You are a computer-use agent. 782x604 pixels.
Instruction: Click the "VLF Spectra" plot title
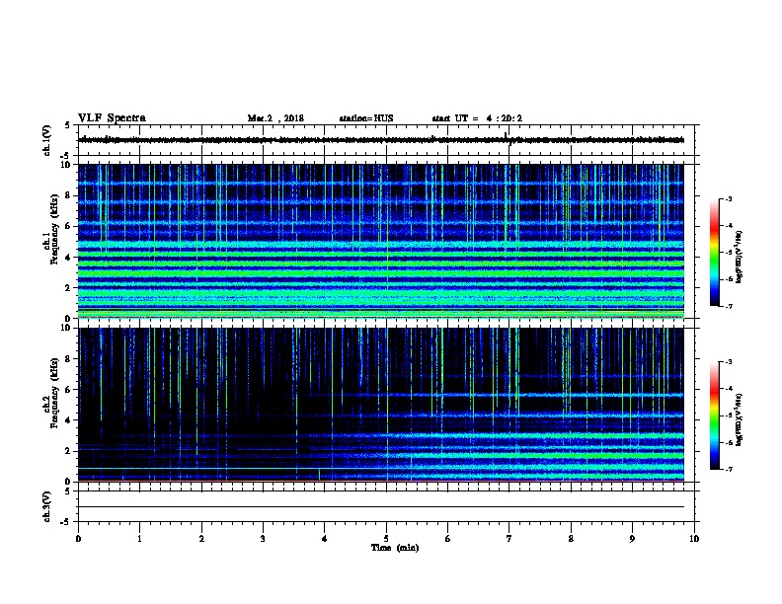click(x=112, y=118)
